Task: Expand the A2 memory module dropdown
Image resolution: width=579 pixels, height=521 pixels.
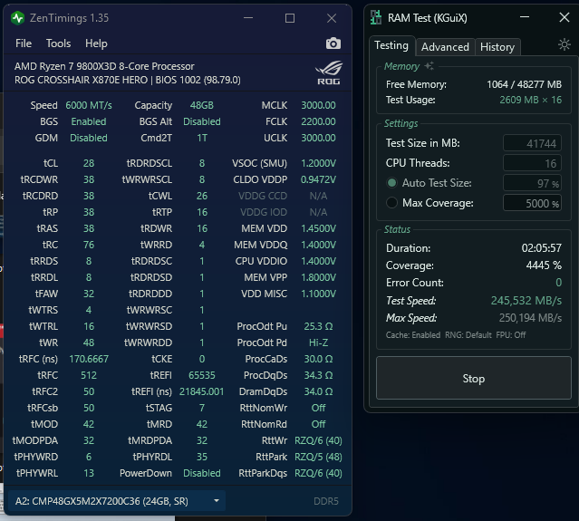Action: coord(117,501)
